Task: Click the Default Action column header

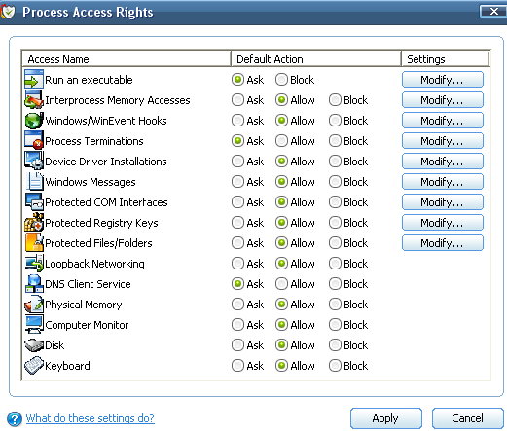Action: pyautogui.click(x=316, y=59)
